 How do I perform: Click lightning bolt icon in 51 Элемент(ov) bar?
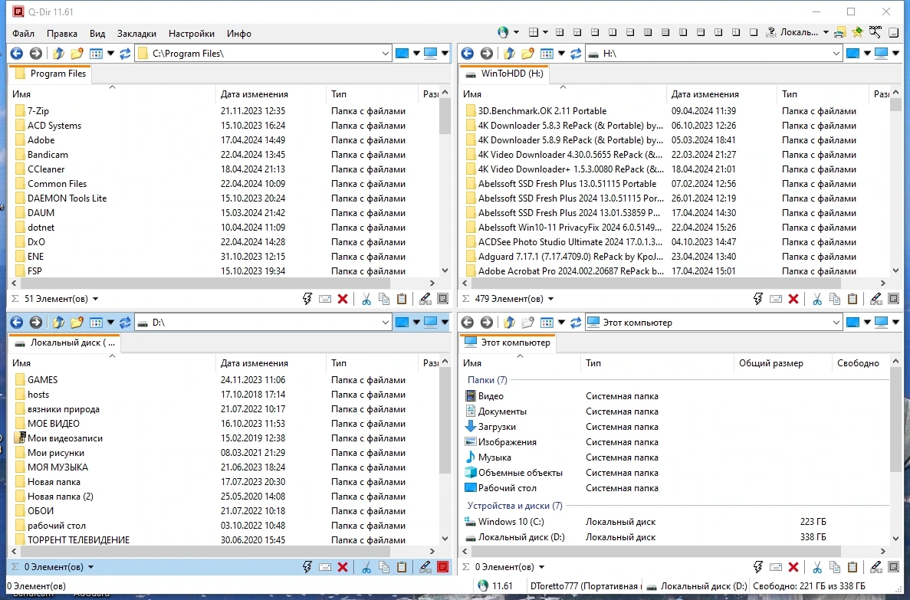click(x=307, y=299)
